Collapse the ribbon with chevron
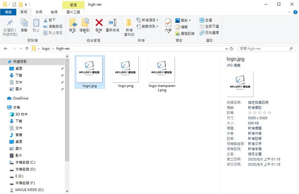The image size is (299, 194). [289, 12]
